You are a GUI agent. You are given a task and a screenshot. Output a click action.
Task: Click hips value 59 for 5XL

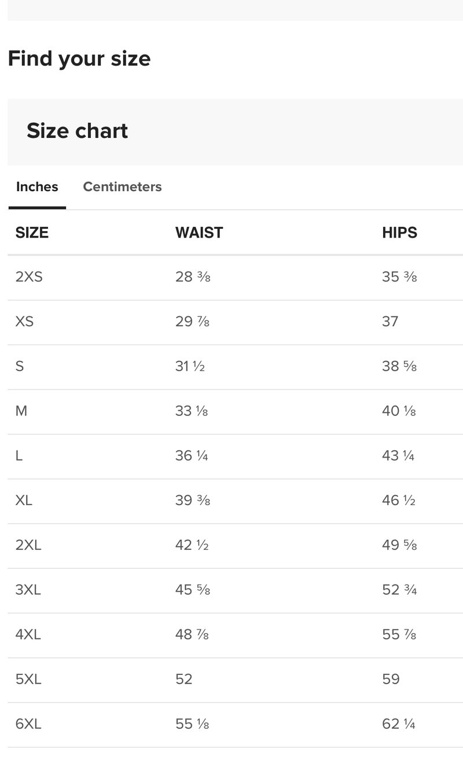pyautogui.click(x=391, y=679)
